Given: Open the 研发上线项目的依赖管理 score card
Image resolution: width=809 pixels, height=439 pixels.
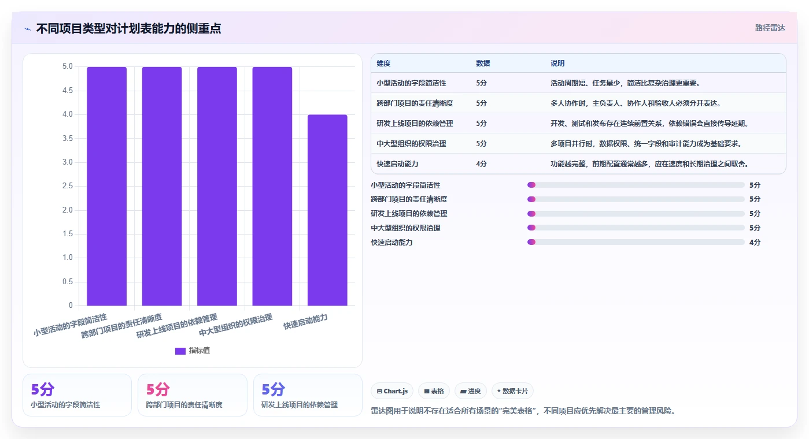Looking at the screenshot, I should 308,395.
